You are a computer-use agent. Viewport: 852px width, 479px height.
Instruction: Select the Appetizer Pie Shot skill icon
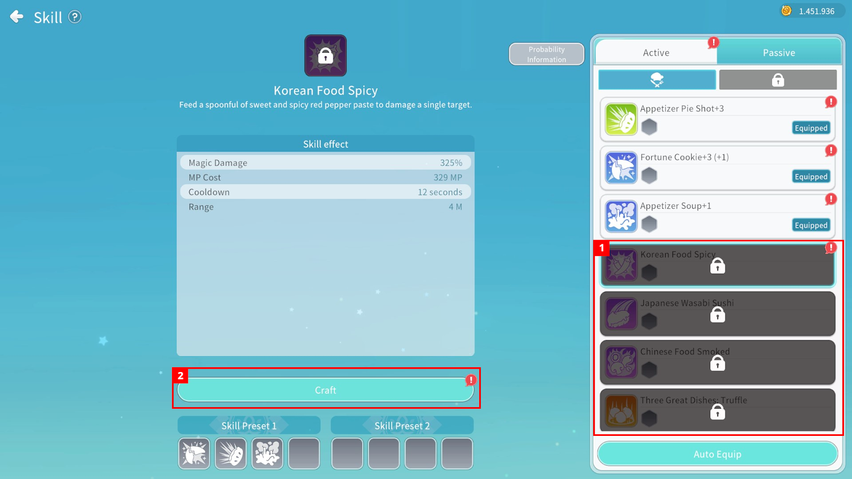tap(621, 119)
